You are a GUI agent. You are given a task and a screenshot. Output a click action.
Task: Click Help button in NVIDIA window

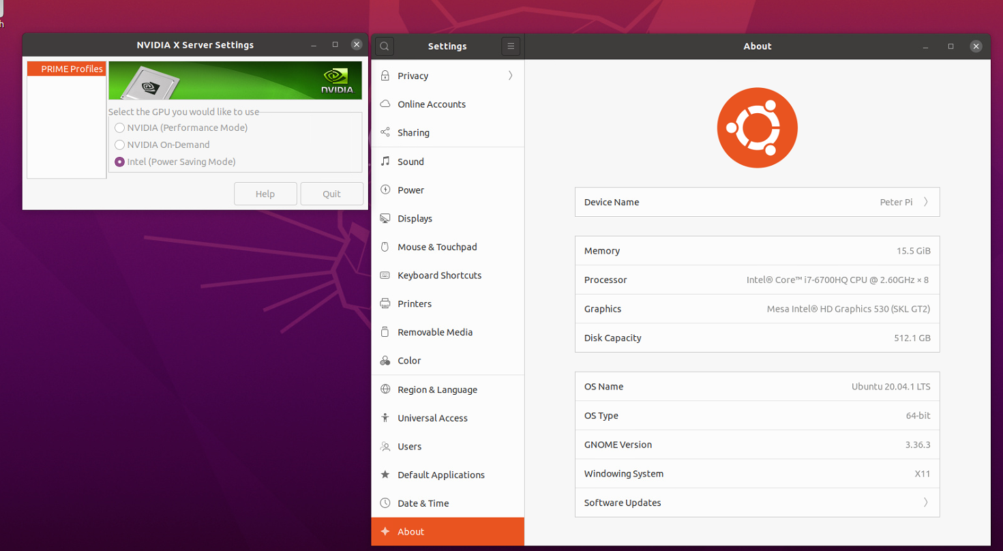tap(265, 194)
